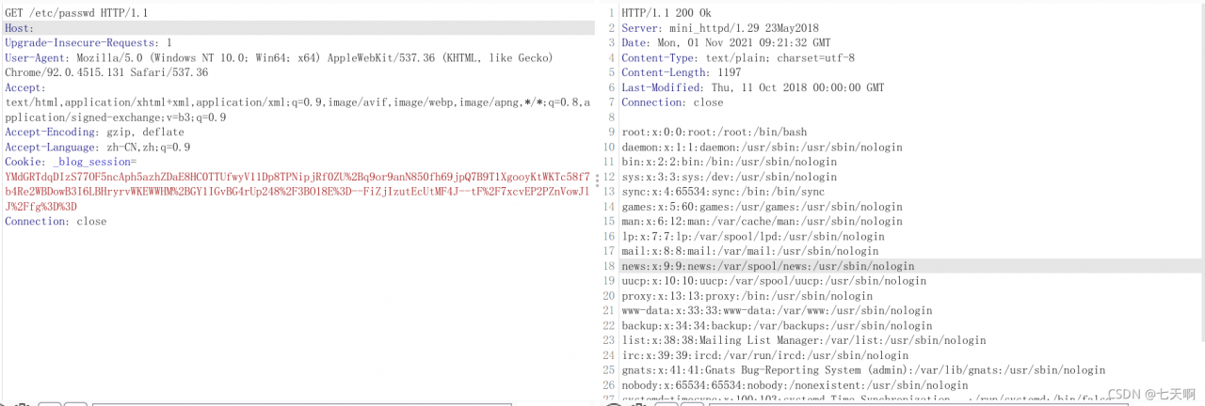Click the Upgrade-Insecure-Requests header
This screenshot has height=406, width=1205.
(x=88, y=43)
